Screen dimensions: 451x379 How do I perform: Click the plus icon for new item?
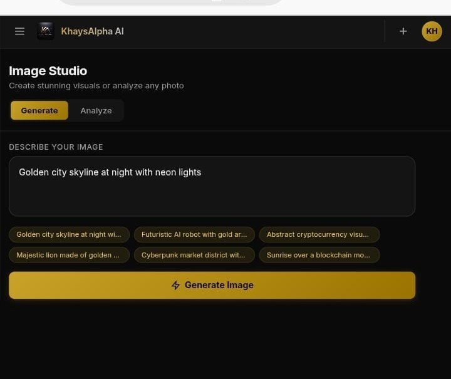403,31
